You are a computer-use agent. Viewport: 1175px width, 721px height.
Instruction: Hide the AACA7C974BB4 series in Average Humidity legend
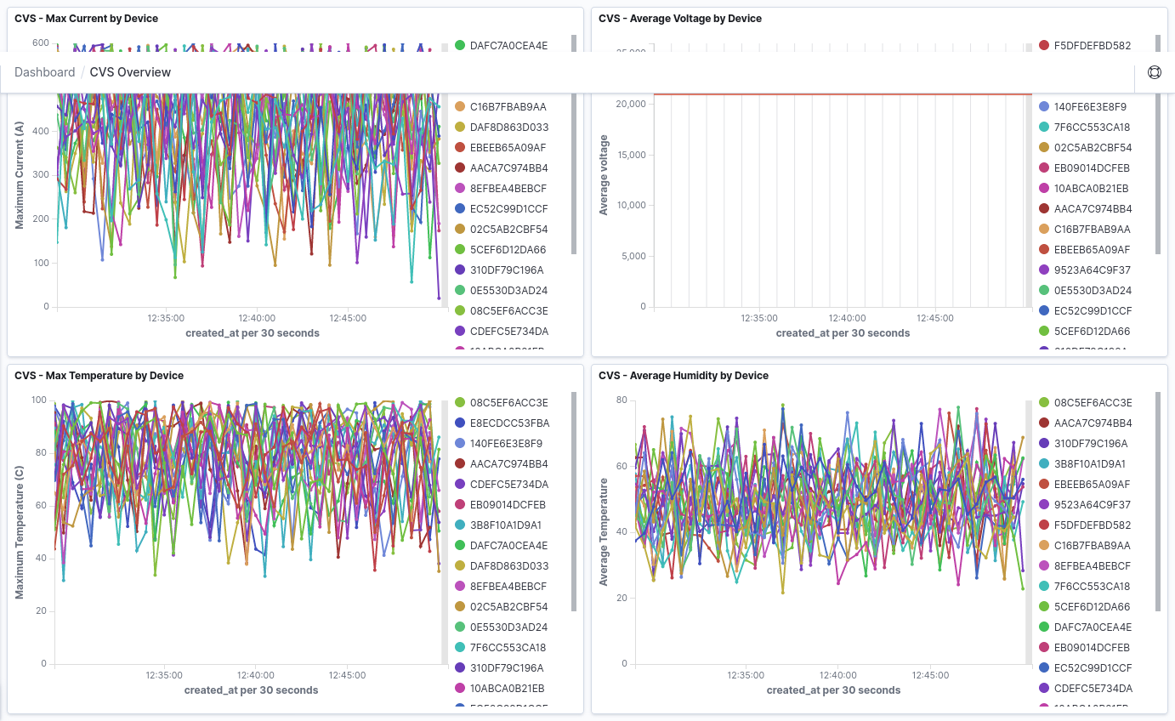click(1094, 423)
